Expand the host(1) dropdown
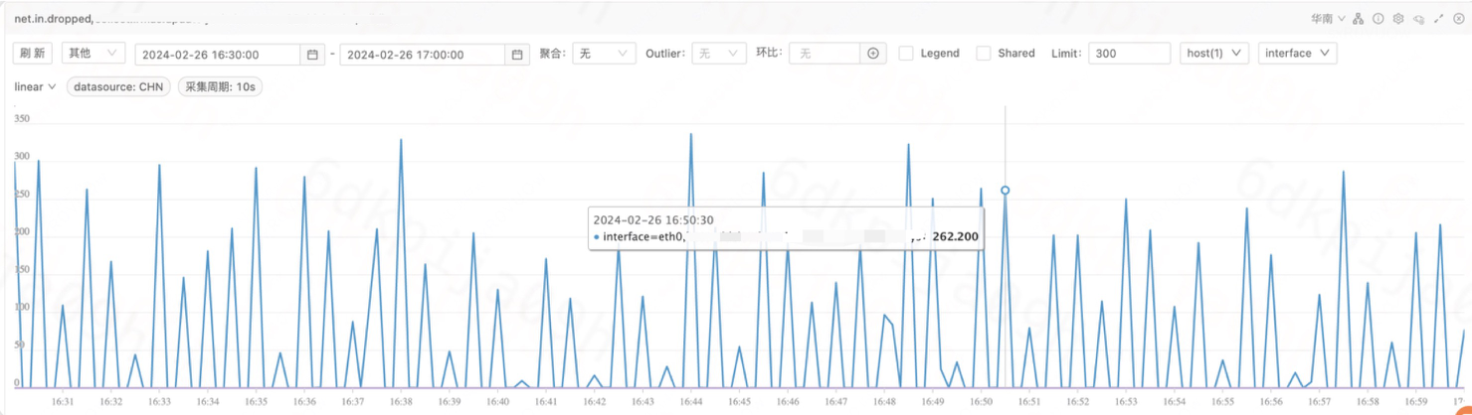Viewport: 1472px width, 415px height. coord(1214,54)
